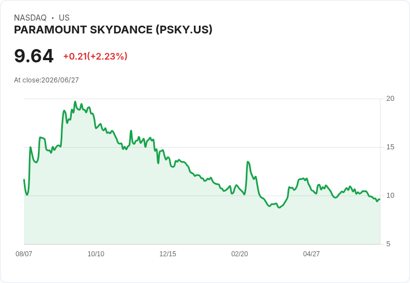This screenshot has width=410, height=283.
Task: Click the 08/07 x-axis date label
Action: click(24, 253)
